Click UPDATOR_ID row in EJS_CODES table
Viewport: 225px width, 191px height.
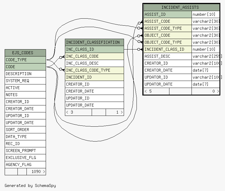coord(25,116)
